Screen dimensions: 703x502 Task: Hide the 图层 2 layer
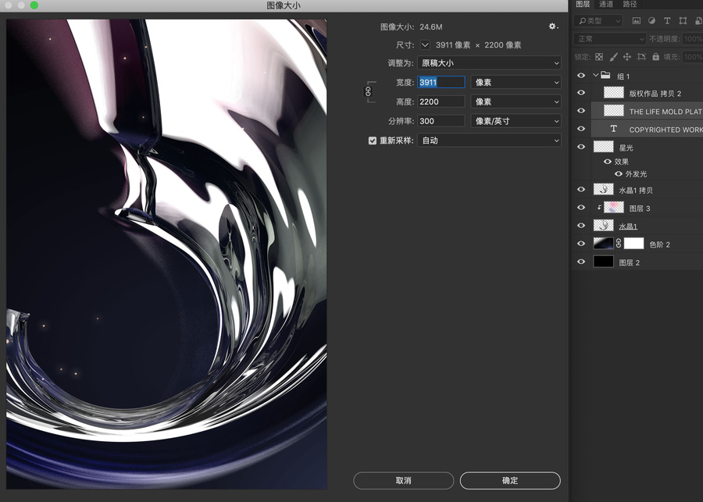click(581, 262)
